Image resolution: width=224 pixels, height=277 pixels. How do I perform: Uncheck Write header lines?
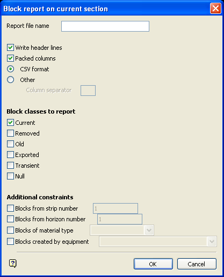click(10, 48)
